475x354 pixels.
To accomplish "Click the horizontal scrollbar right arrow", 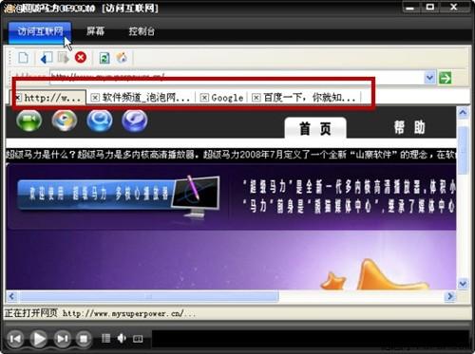I will 450,296.
